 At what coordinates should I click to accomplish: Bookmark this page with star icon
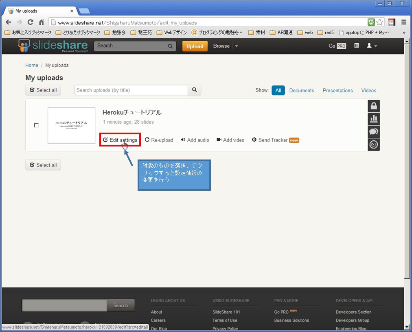point(380,22)
